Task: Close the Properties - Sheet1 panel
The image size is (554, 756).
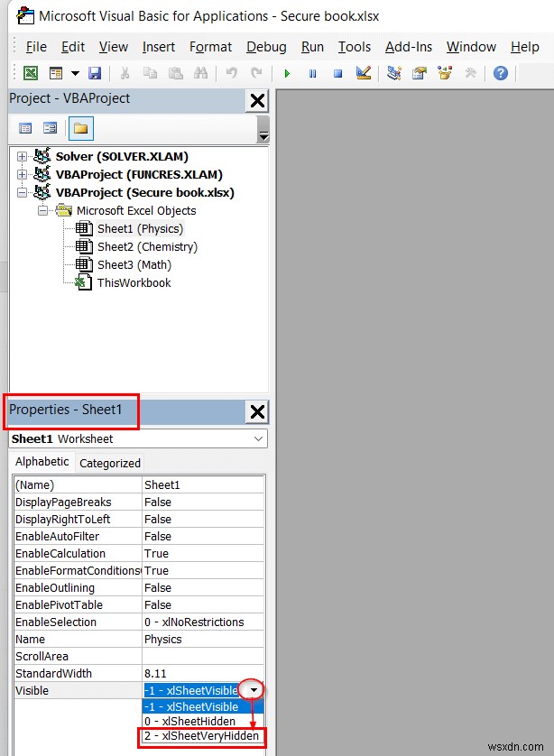Action: [257, 412]
